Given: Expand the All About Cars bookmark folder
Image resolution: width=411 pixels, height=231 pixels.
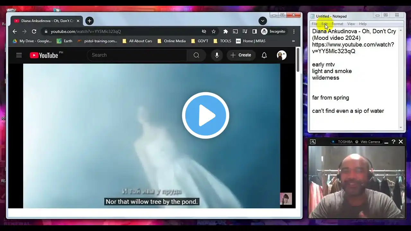Looking at the screenshot, I should coord(137,41).
